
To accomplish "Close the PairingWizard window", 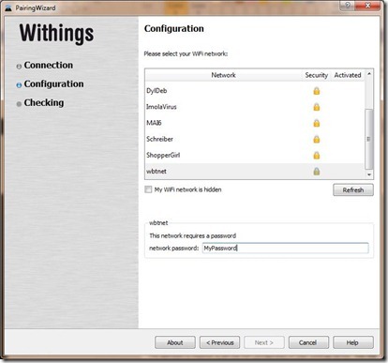I will tap(367, 6).
